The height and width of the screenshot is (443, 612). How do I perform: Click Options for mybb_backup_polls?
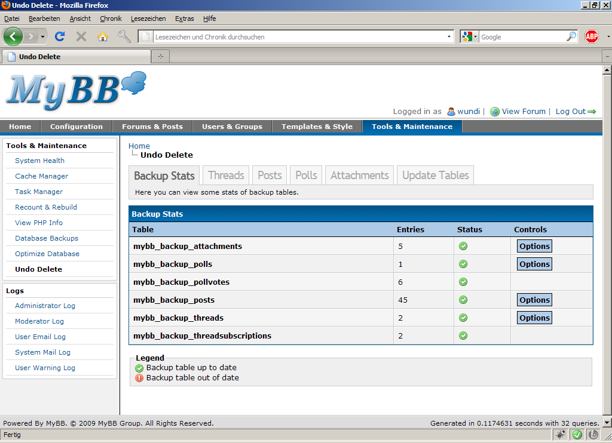click(534, 264)
